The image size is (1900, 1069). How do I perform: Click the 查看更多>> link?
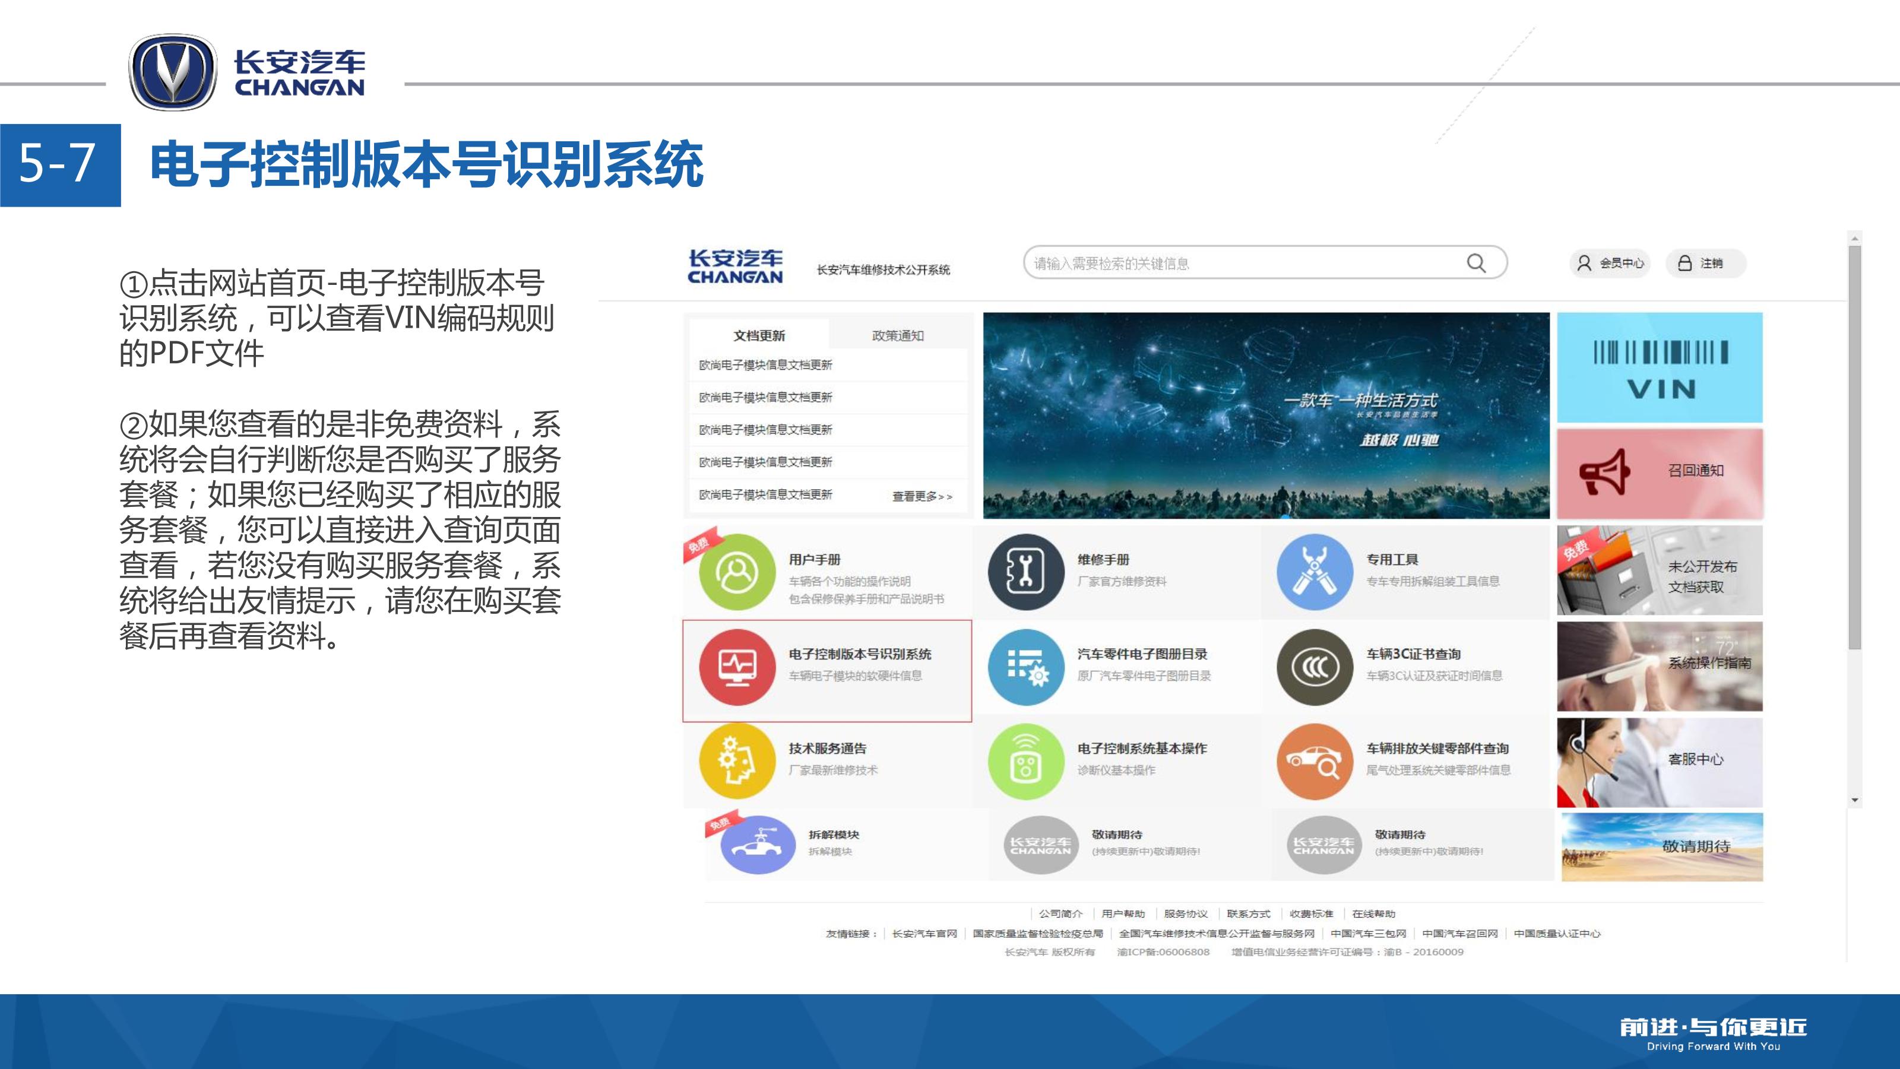tap(922, 496)
